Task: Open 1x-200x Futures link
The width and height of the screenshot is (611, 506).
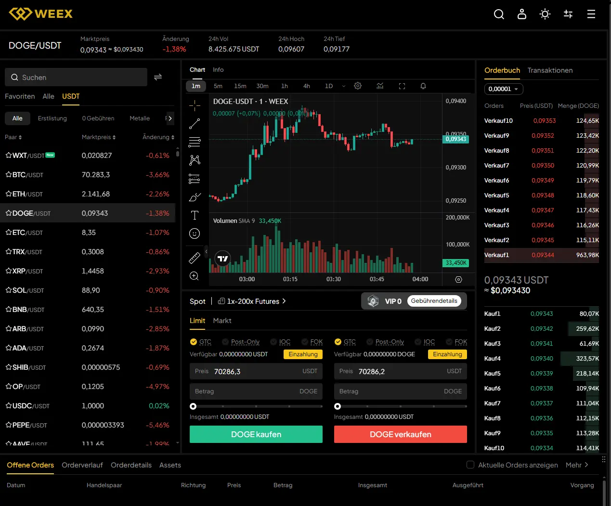Action: (x=252, y=301)
